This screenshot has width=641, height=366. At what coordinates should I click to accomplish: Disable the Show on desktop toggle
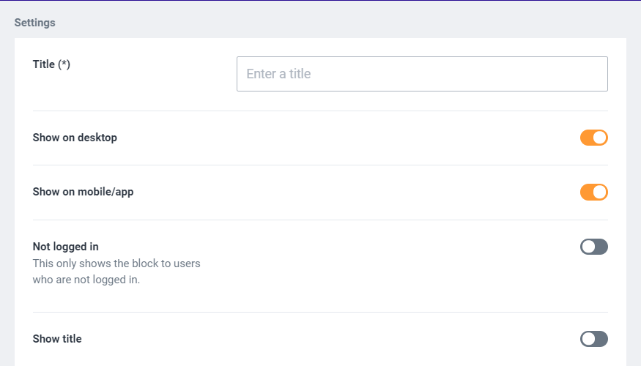click(x=594, y=138)
